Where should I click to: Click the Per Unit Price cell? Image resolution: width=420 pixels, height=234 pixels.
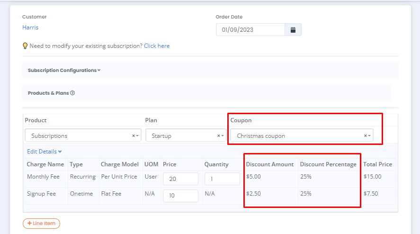click(x=119, y=177)
